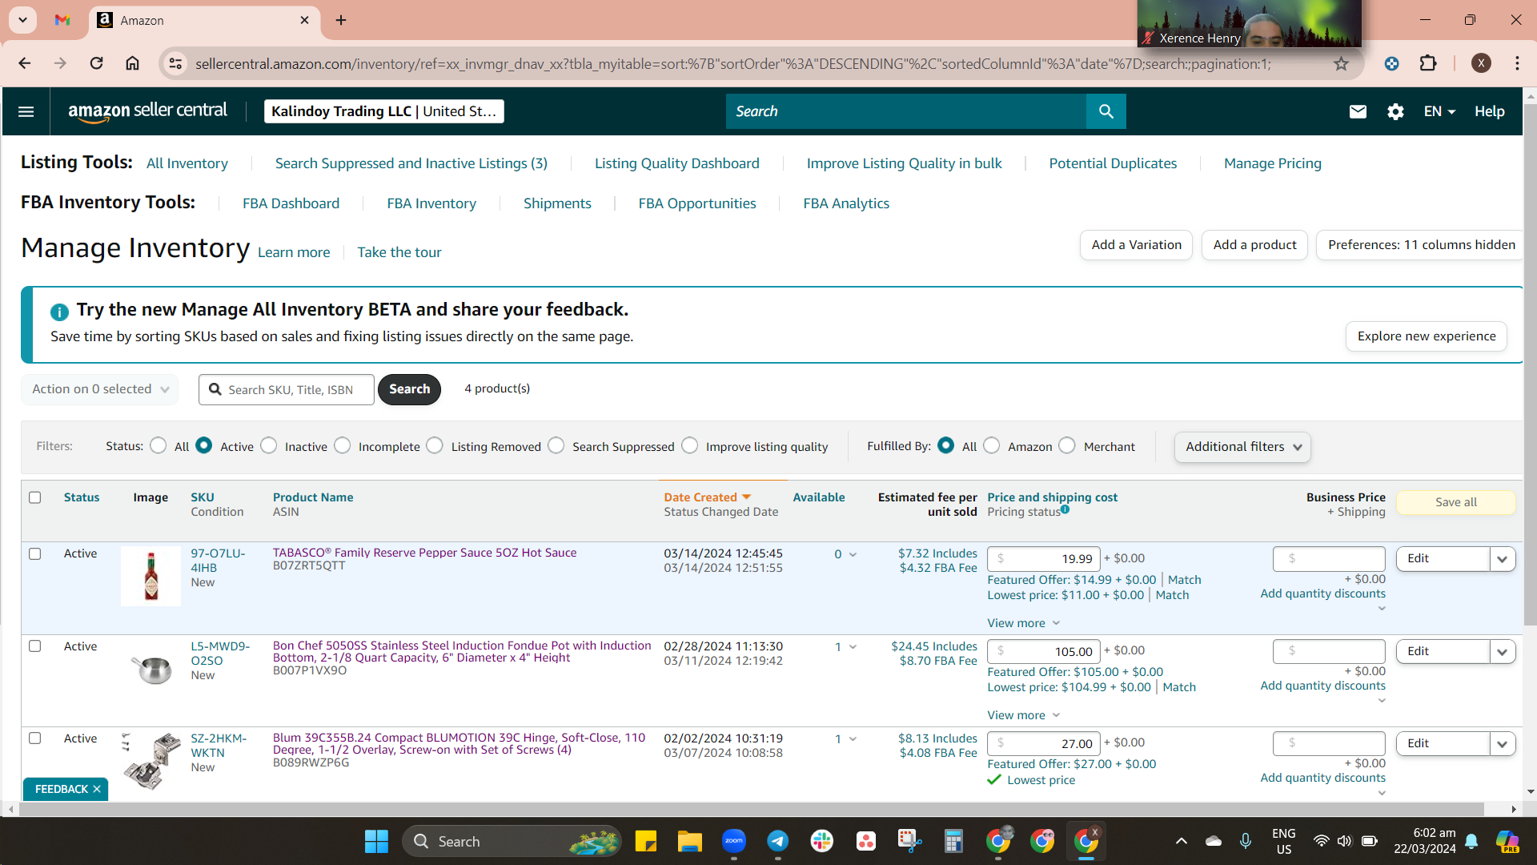Click the magnifier search submit icon
The image size is (1537, 865).
coord(1106,111)
